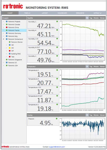Switch to the TABELLE tab
107x150 pixels.
coord(27,13)
